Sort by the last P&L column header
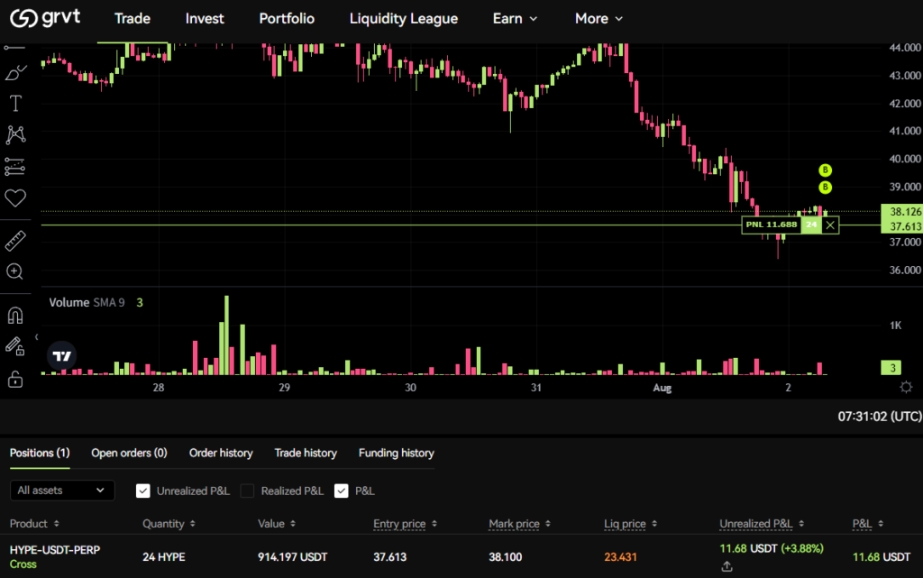Viewport: 923px width, 578px height. [868, 524]
